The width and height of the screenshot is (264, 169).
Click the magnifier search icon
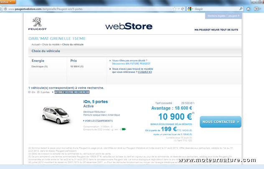pos(241,9)
